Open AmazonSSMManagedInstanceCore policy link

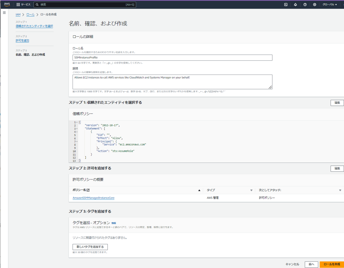click(93, 198)
